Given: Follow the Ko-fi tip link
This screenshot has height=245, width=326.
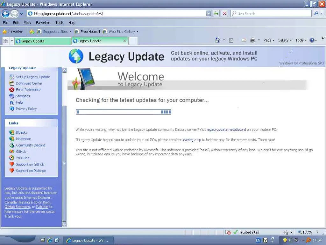Looking at the screenshot, I should (x=46, y=202).
